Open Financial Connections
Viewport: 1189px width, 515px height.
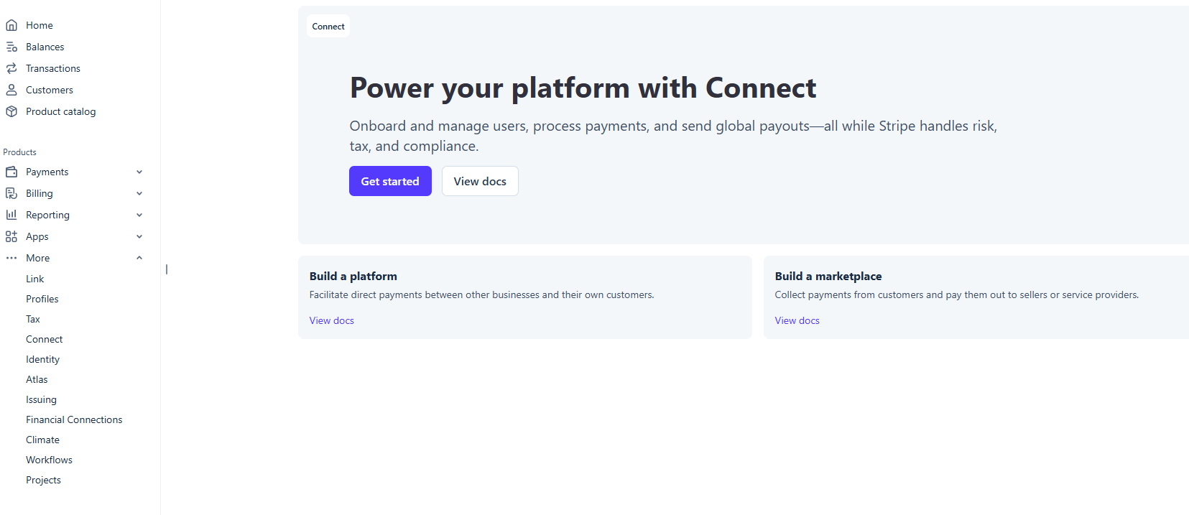[74, 419]
